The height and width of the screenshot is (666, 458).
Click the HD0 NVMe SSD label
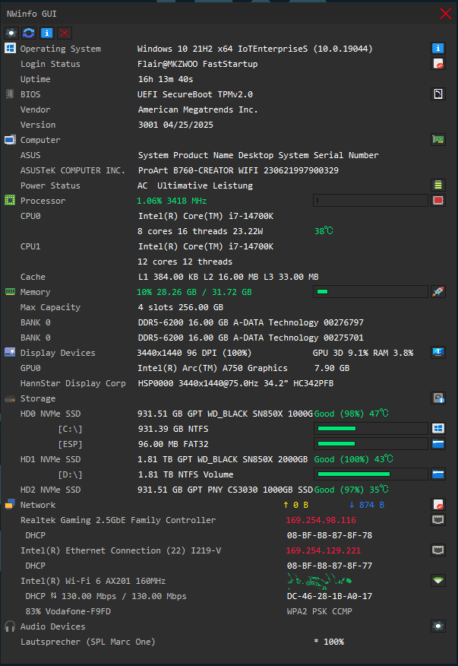click(51, 414)
